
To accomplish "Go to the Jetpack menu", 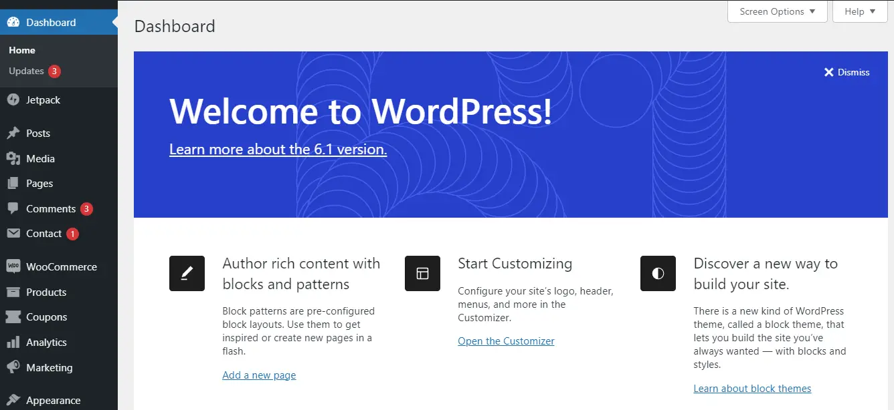I will (x=59, y=100).
